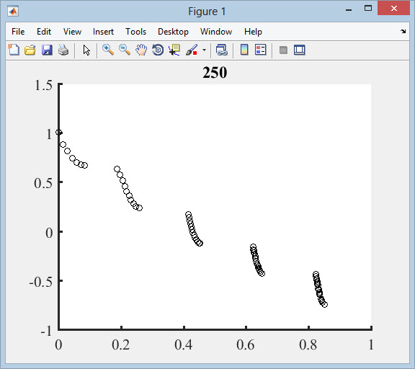Select the Rotate 3D tool
The image size is (415, 369).
[x=158, y=50]
